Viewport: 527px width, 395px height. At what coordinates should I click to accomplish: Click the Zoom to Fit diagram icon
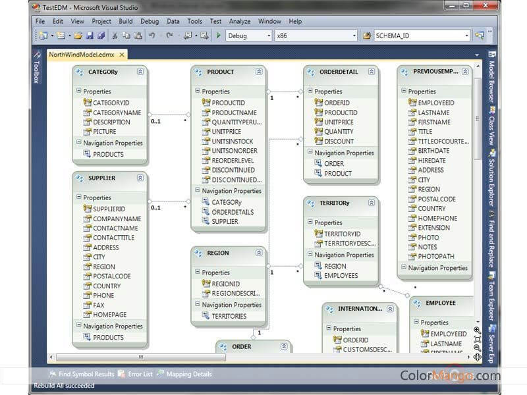coord(477,339)
